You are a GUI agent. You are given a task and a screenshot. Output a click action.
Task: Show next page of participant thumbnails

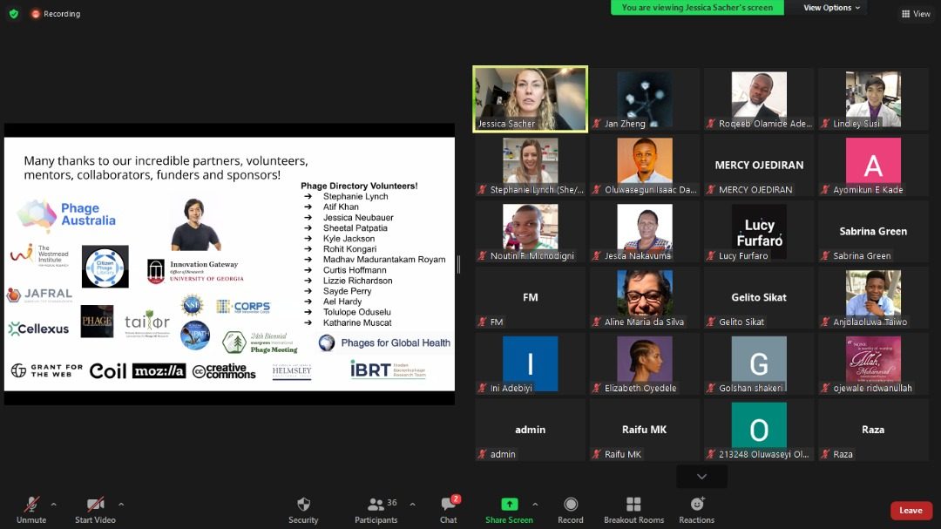coord(701,476)
